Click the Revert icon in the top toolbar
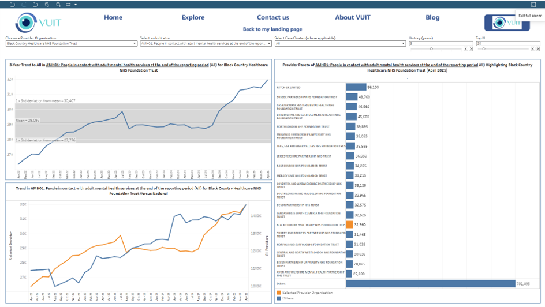This screenshot has height=307, width=545. coord(35,5)
